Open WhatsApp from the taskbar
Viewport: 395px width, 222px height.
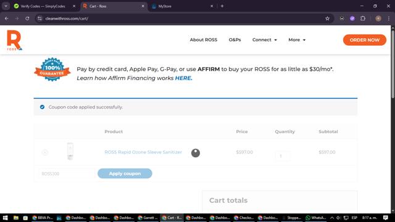[315, 218]
